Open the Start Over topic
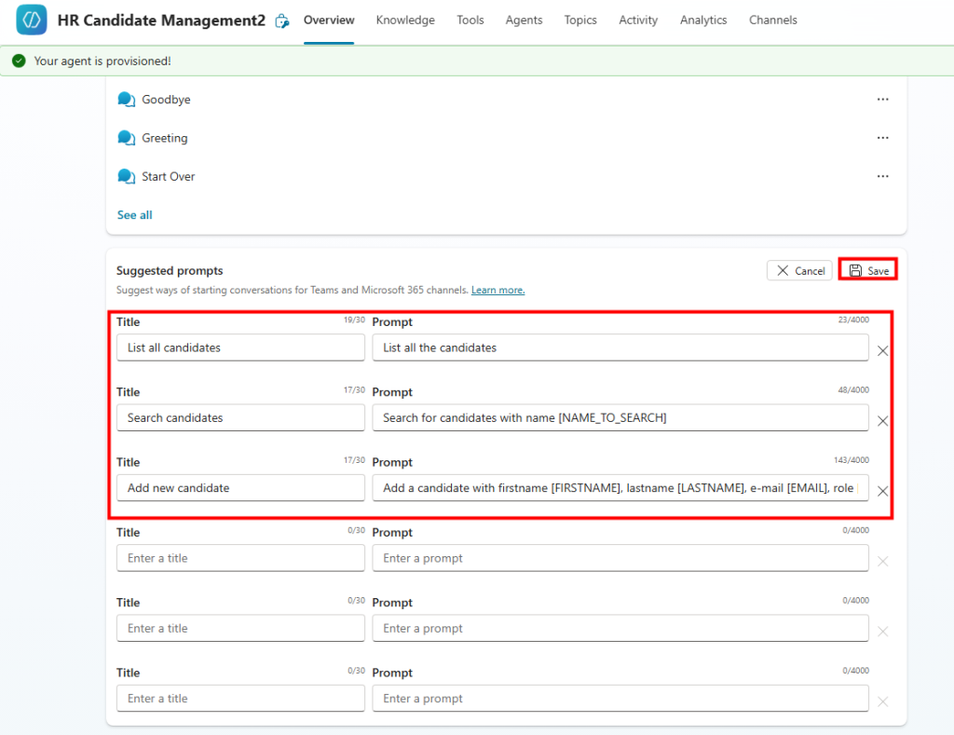This screenshot has width=954, height=735. (168, 176)
